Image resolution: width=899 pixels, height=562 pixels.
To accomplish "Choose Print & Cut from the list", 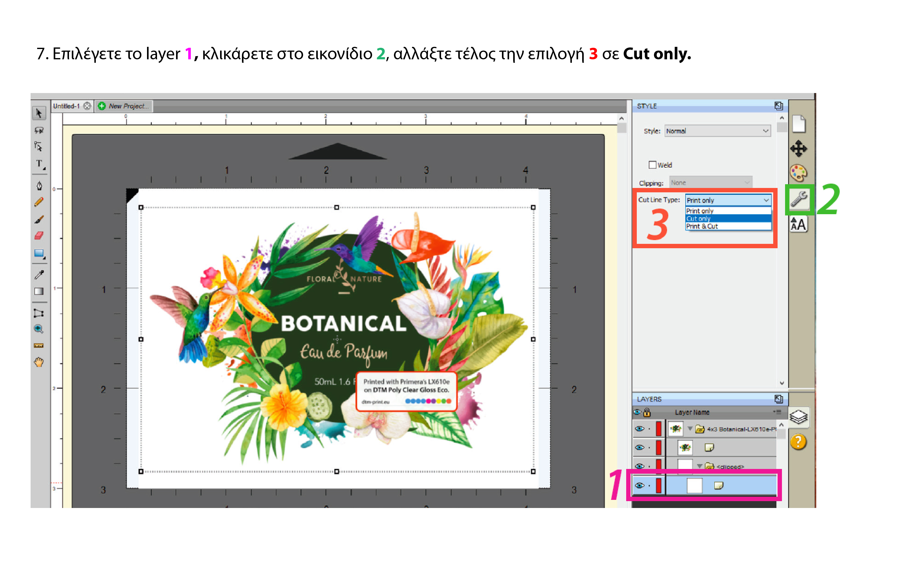I will coord(728,226).
